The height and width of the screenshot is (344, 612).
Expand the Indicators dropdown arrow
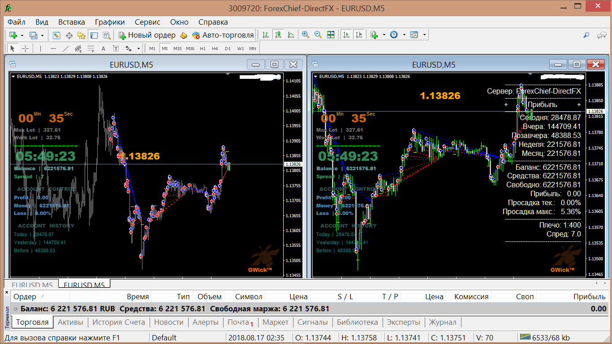384,35
